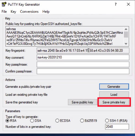Close the PuTTY Key Generator window
The height and width of the screenshot is (136, 135).
[x=128, y=4]
